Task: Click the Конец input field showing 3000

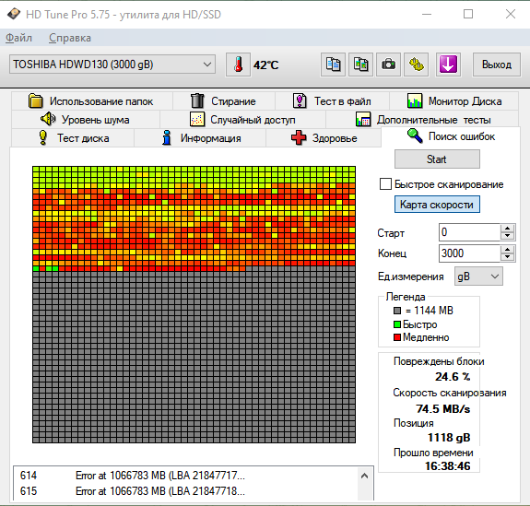Action: click(469, 253)
